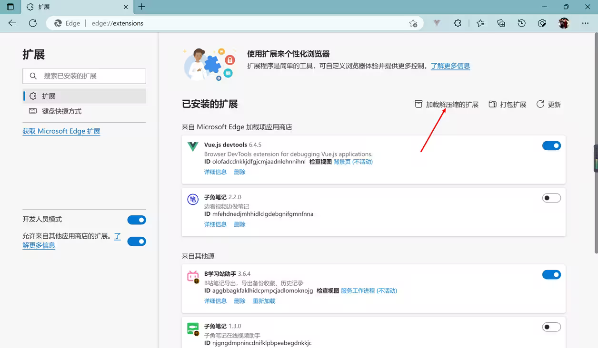The height and width of the screenshot is (348, 598).
Task: Open the Extensions puzzle toolbar icon
Action: 458,23
